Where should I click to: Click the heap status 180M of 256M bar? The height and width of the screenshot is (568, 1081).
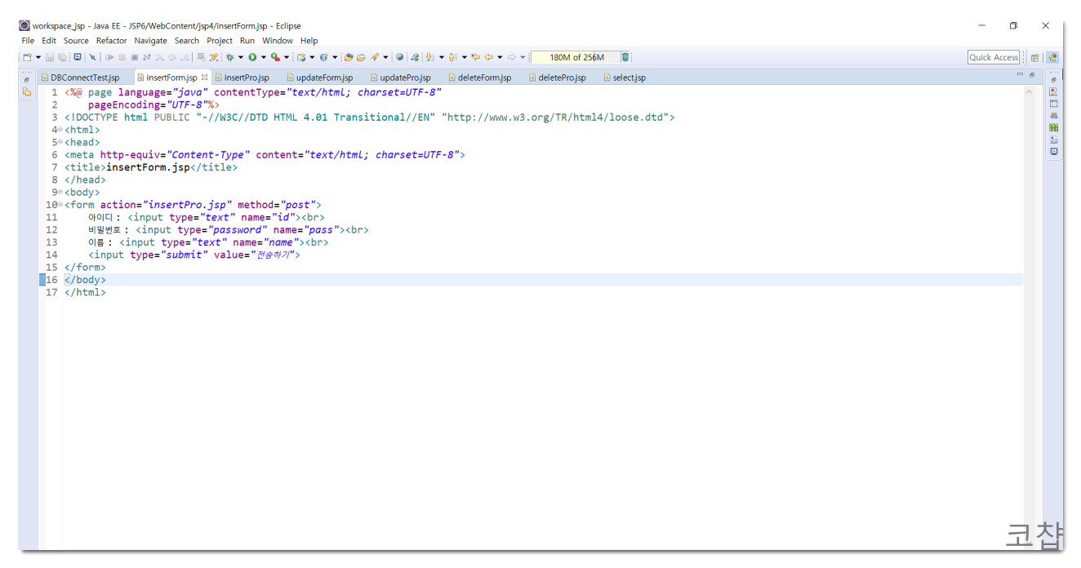pos(576,57)
